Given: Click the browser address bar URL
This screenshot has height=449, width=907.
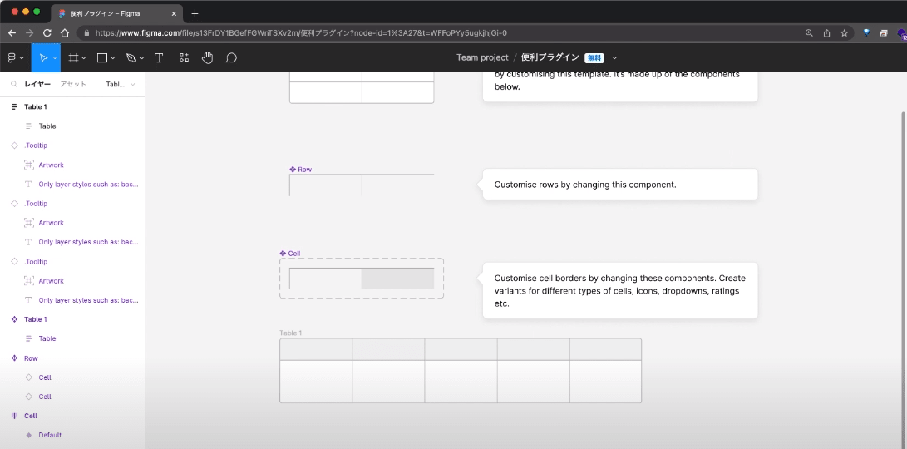Looking at the screenshot, I should 302,33.
